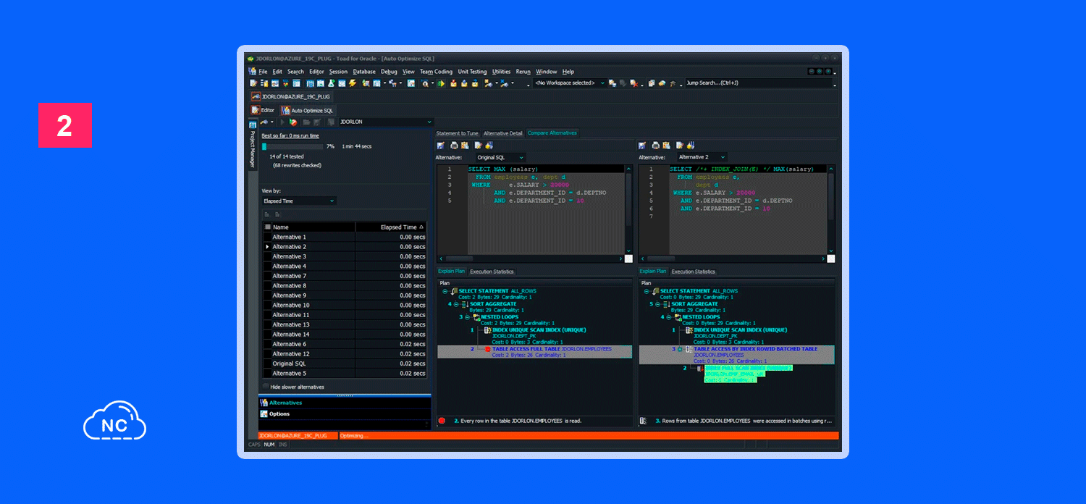The height and width of the screenshot is (504, 1086).
Task: Open the Team Coding menu
Action: pyautogui.click(x=436, y=72)
